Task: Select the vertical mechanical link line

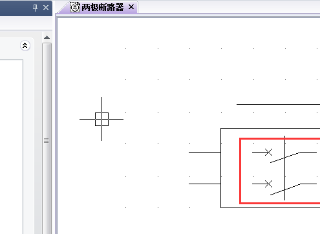Action: [x=284, y=168]
